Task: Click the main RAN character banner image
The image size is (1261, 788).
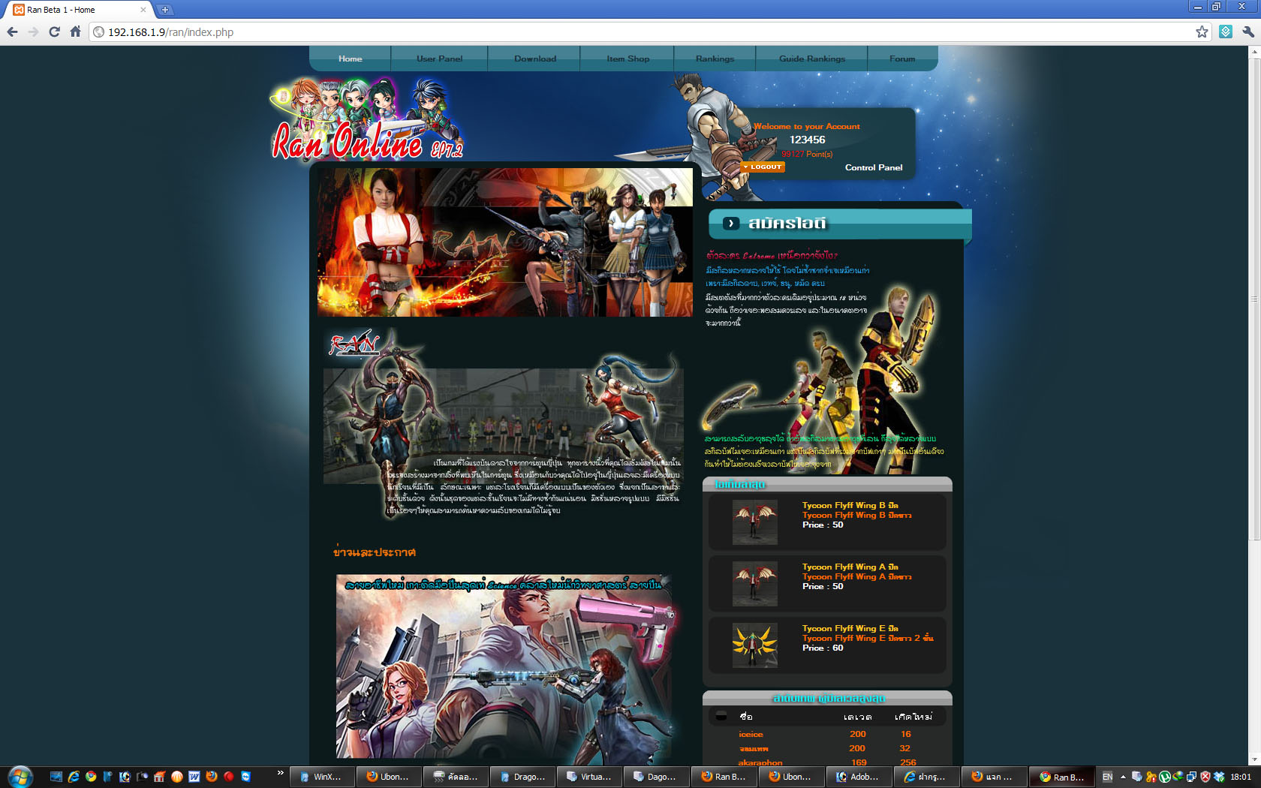Action: coord(505,242)
